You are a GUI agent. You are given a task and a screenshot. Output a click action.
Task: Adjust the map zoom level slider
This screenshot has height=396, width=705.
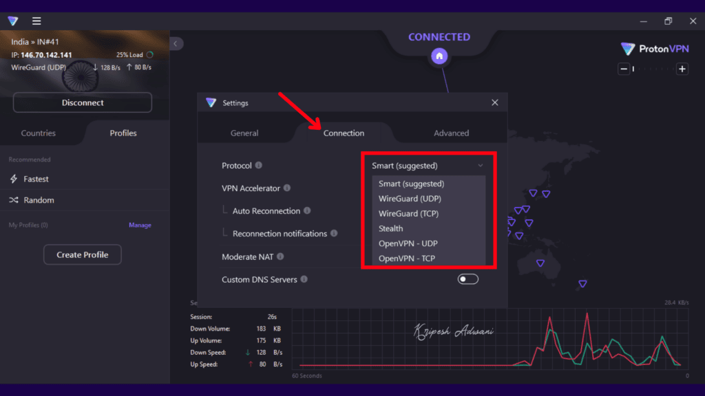[x=653, y=69]
